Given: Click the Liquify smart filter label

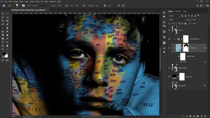Looking at the screenshot, I should (x=185, y=62).
